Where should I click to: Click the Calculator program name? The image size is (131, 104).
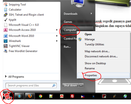[15, 10]
